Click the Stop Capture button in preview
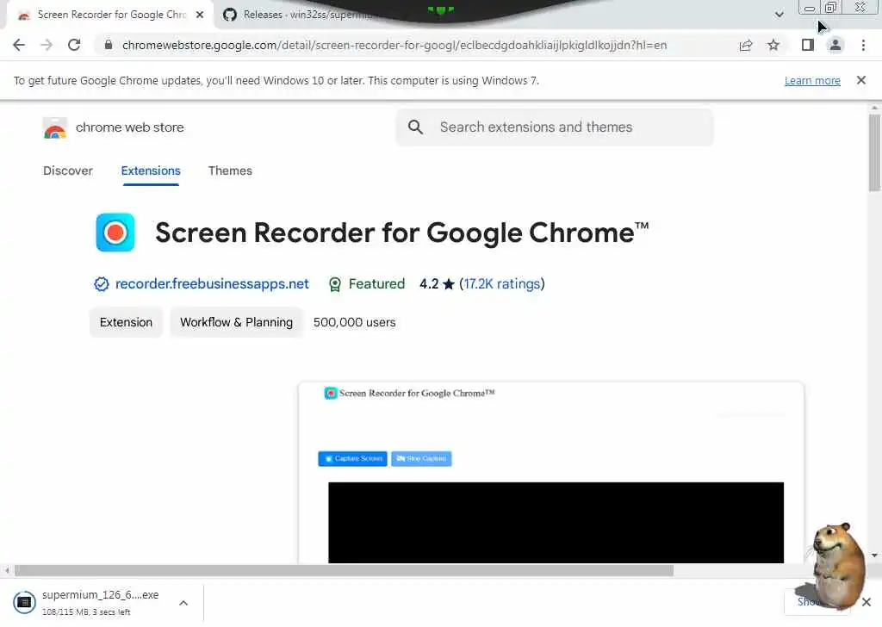This screenshot has width=882, height=627. [421, 458]
